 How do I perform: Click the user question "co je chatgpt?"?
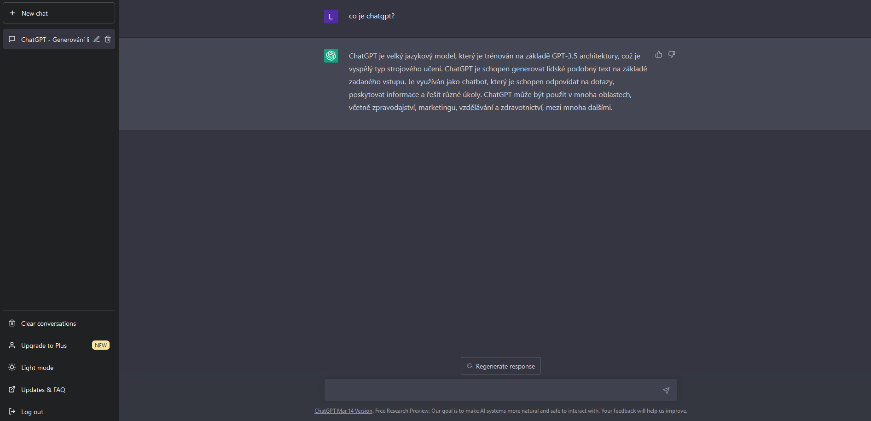372,16
